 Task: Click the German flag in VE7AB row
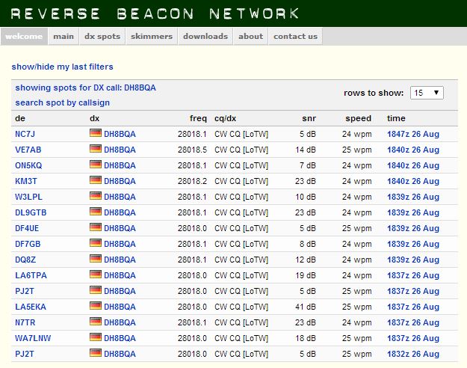(x=96, y=149)
